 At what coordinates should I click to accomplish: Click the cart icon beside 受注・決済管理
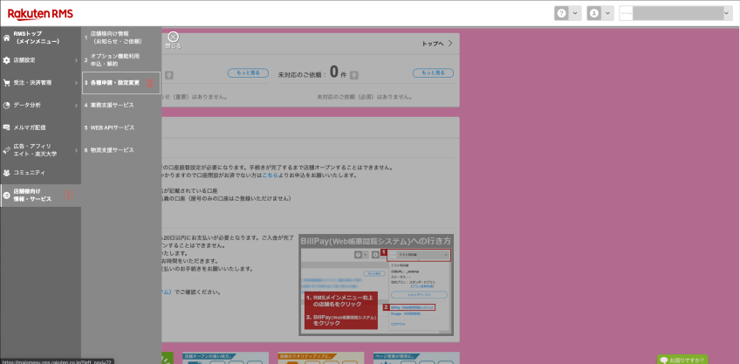pos(7,83)
